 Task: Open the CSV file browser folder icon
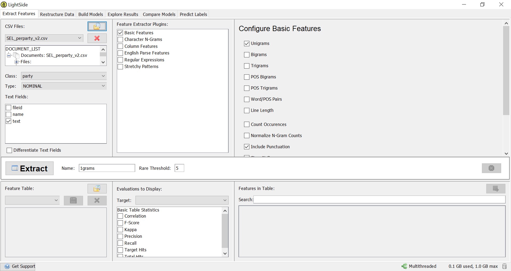[x=97, y=26]
